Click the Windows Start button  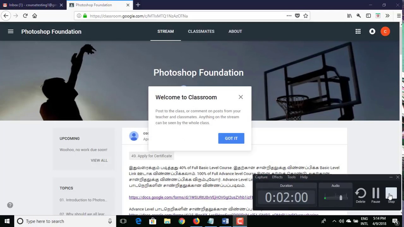7,221
